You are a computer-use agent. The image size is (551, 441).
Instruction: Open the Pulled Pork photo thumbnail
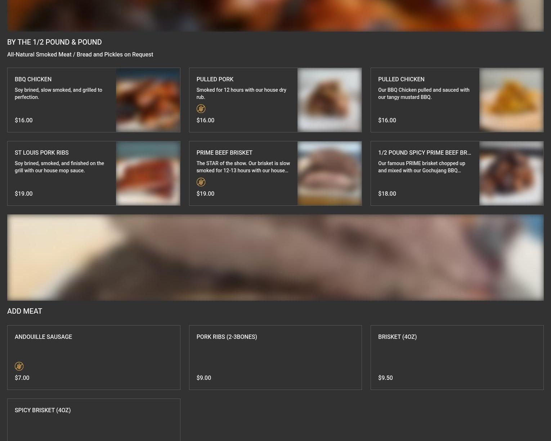(329, 100)
